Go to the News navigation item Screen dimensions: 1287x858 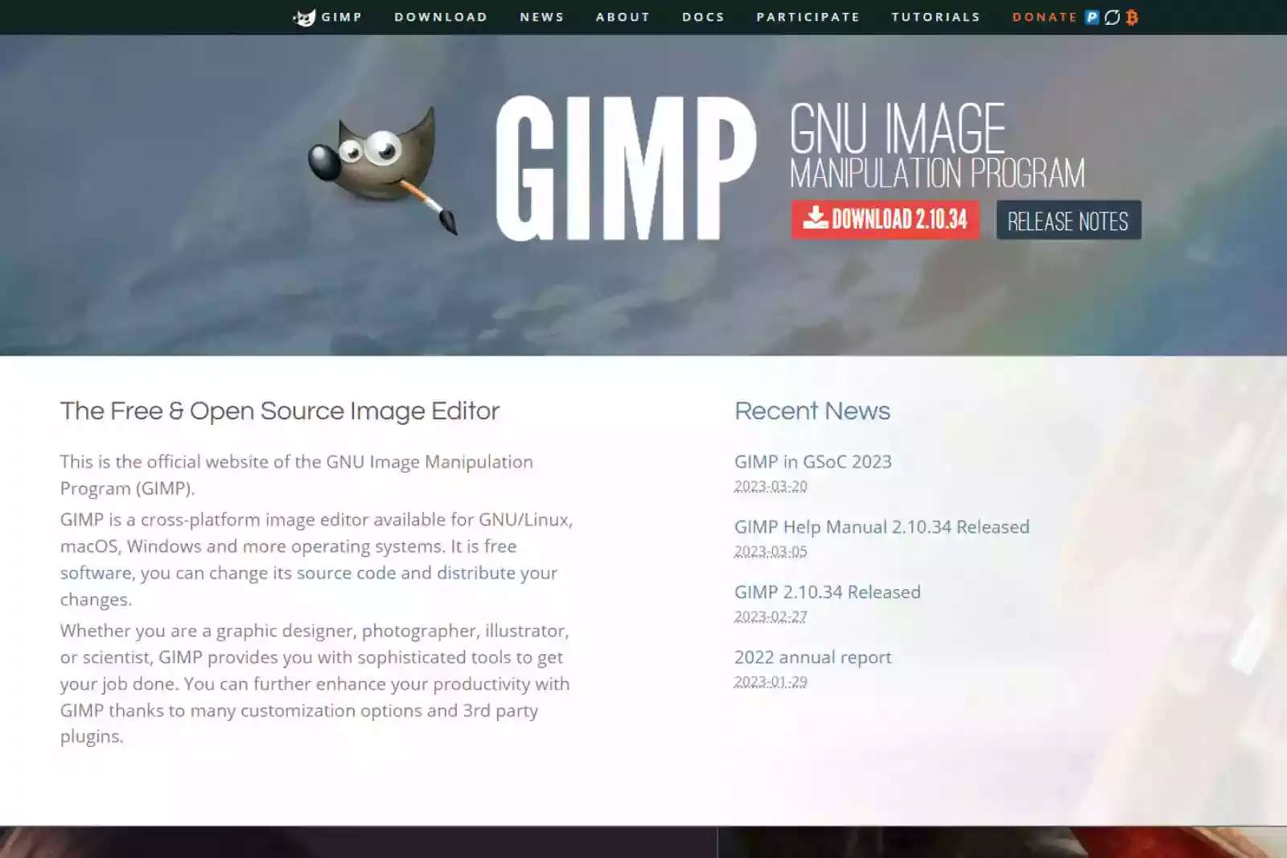click(541, 17)
